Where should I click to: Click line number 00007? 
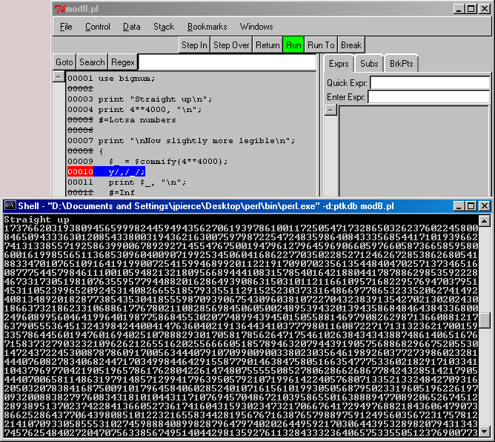click(80, 141)
